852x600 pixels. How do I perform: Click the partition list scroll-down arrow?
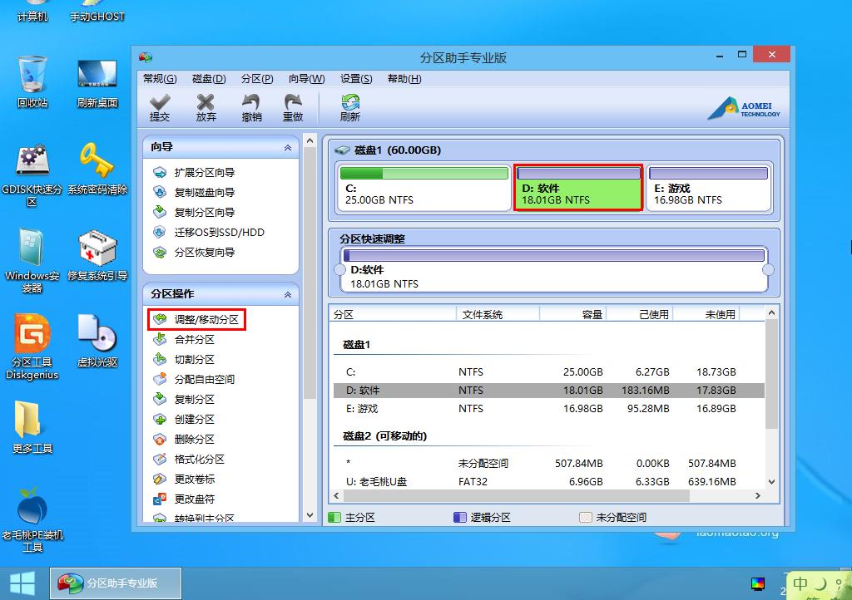point(771,481)
